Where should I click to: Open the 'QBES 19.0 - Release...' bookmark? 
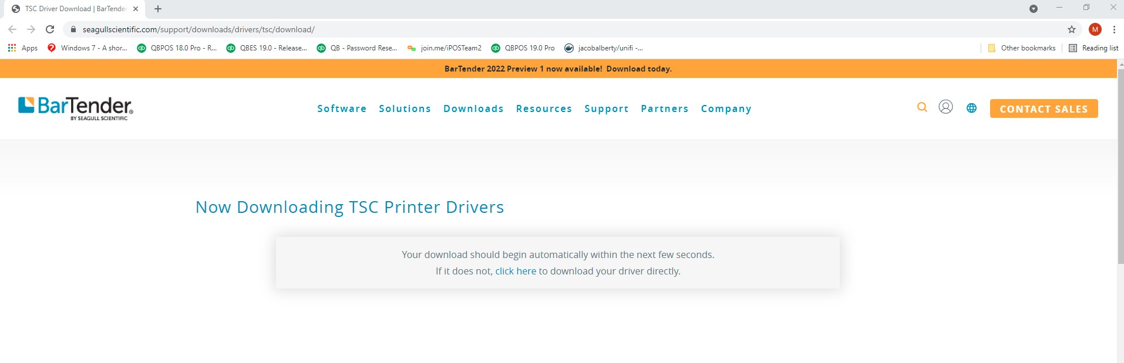coord(267,48)
